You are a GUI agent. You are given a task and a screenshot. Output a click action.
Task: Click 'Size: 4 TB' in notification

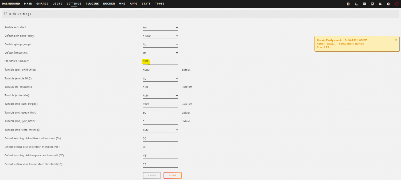tap(323, 48)
